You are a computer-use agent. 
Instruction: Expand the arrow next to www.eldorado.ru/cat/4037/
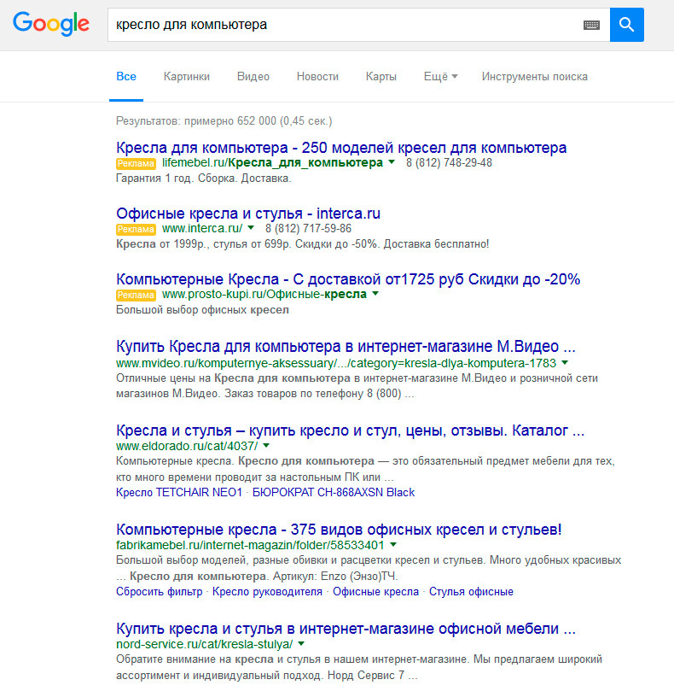point(266,445)
